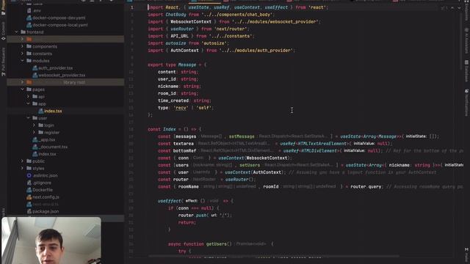This screenshot has width=470, height=264.
Task: Open the Maven tool panel at right bottom
Action: (466, 254)
